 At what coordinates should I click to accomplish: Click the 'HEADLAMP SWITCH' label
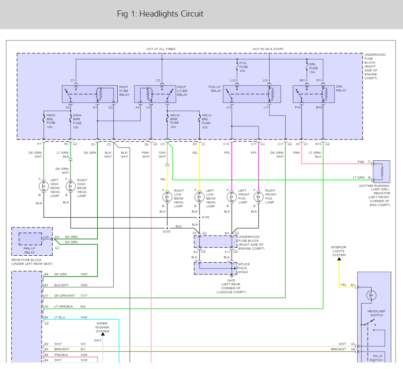click(376, 313)
